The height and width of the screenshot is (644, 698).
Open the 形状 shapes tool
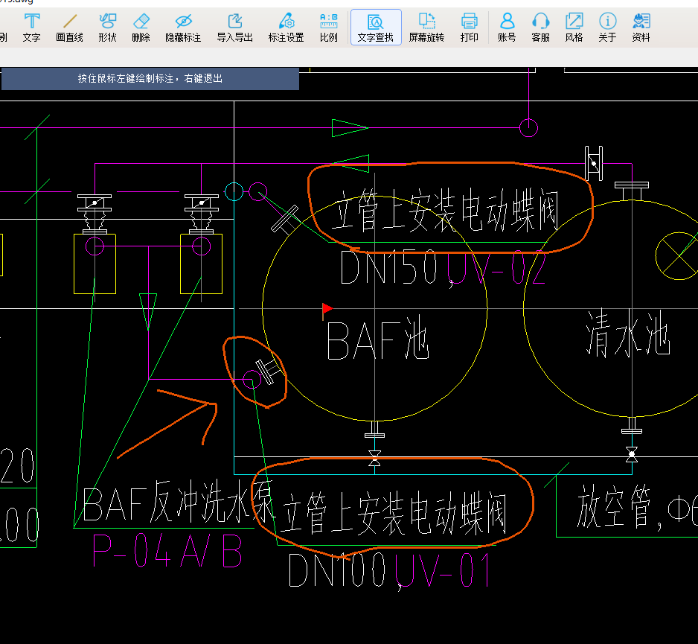click(107, 28)
